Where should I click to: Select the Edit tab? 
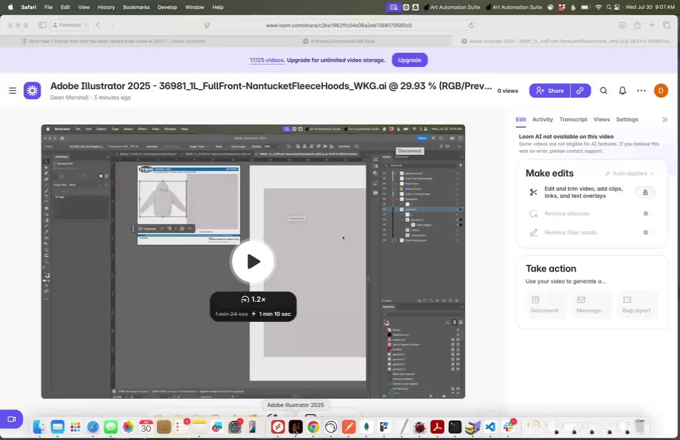[x=521, y=119]
